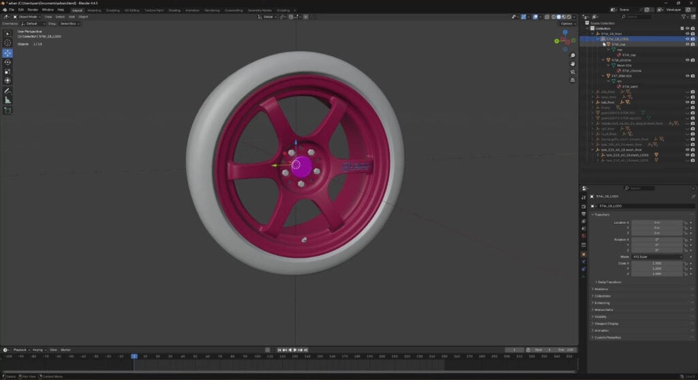Open the timeline Playback menu
The height and width of the screenshot is (380, 698).
(x=20, y=350)
